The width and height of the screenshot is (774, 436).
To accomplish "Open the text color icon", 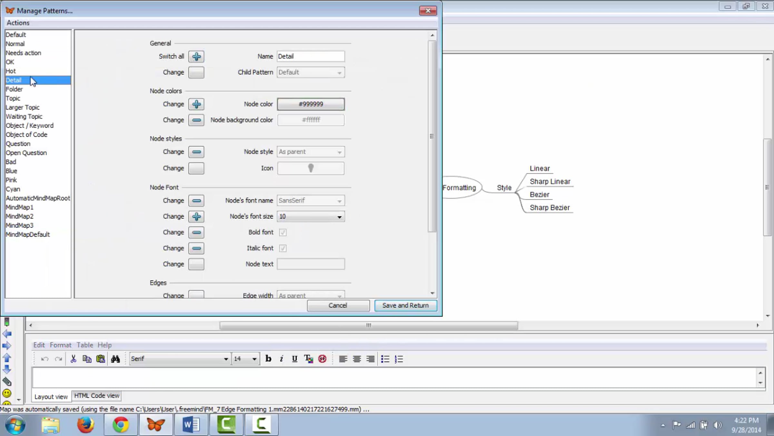I will (x=308, y=359).
